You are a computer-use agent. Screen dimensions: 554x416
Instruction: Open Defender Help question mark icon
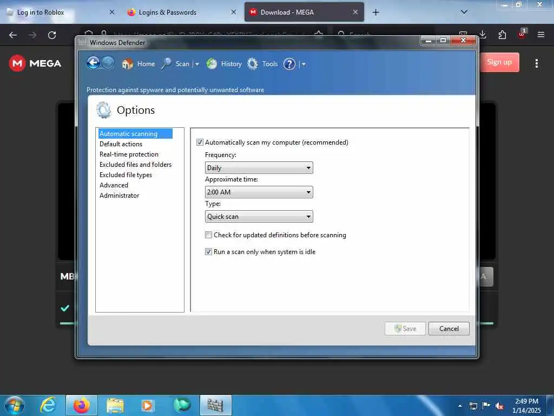[x=289, y=64]
